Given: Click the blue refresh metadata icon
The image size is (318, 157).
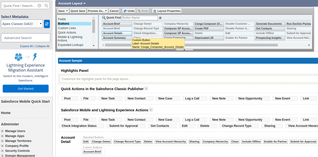Looking at the screenshot, I should tap(47, 24).
